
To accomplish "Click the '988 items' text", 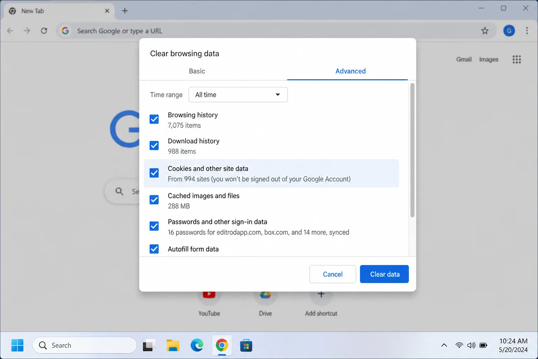I will coord(182,151).
